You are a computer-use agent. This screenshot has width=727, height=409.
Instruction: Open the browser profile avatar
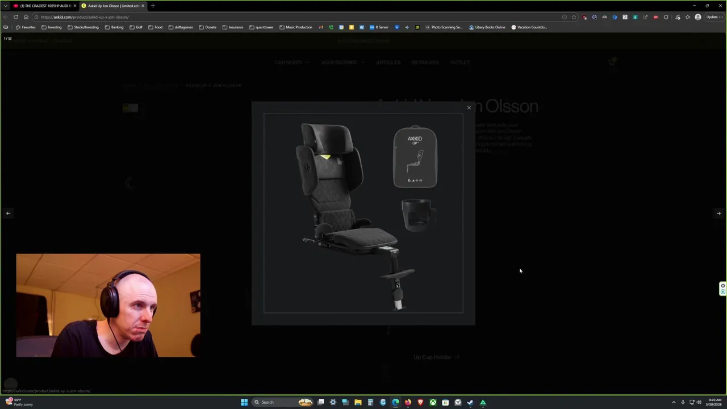pos(698,17)
